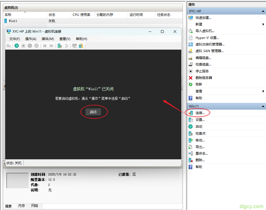Open 设置... for Win11

[200, 120]
